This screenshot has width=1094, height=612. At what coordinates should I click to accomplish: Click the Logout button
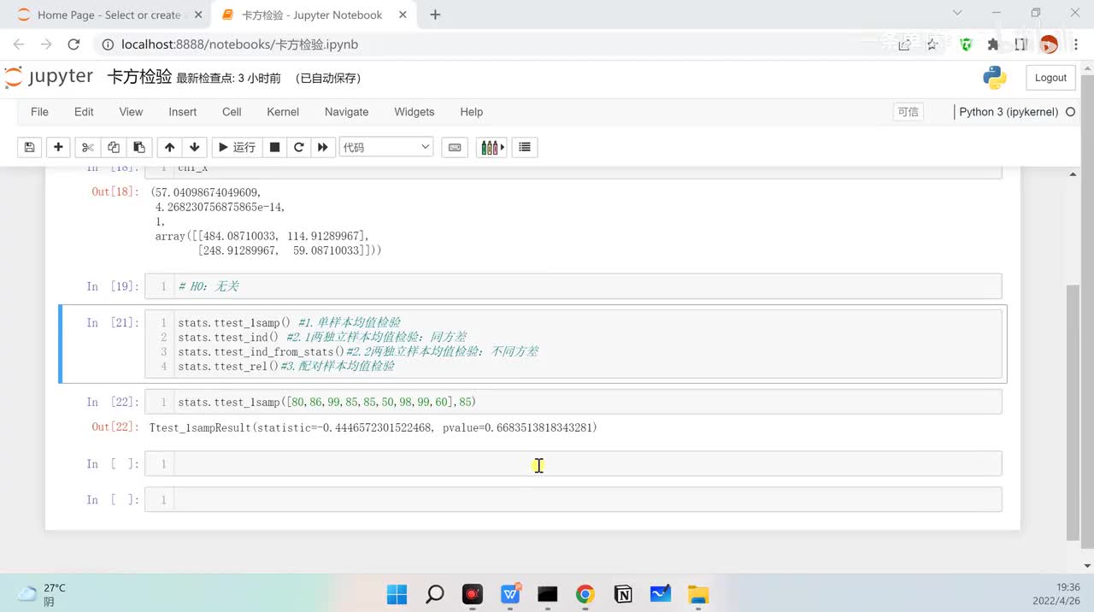1050,78
